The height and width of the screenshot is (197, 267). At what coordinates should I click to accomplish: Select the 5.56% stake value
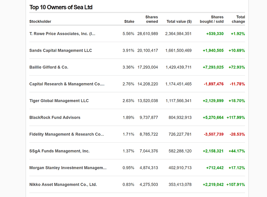tap(129, 34)
